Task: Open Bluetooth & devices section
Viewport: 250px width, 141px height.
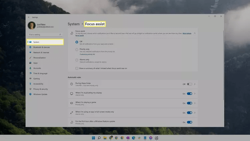Action: click(41, 47)
